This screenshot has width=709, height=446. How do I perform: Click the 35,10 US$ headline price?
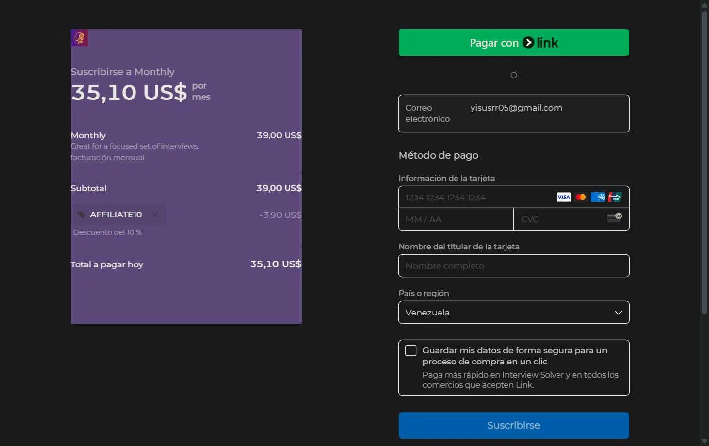tap(129, 92)
